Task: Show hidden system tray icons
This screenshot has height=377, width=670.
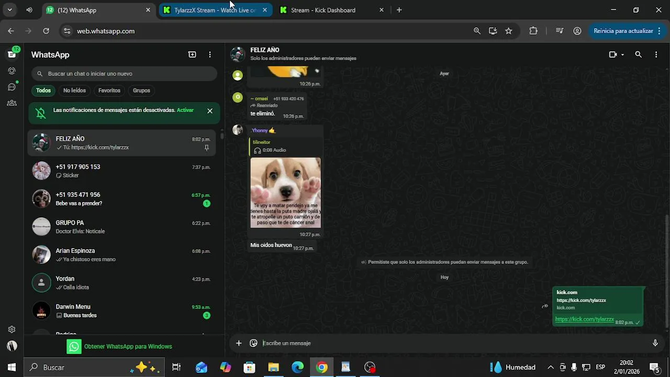Action: [x=551, y=367]
